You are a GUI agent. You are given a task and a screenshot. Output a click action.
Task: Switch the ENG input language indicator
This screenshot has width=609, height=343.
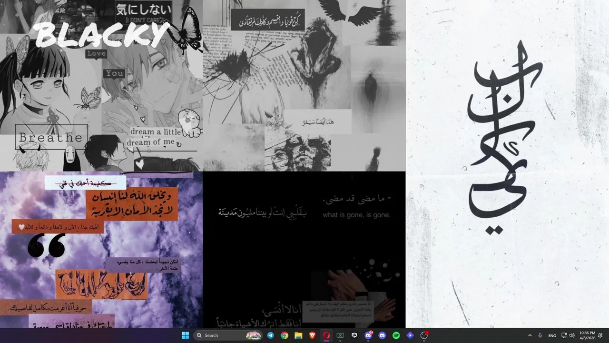click(552, 335)
